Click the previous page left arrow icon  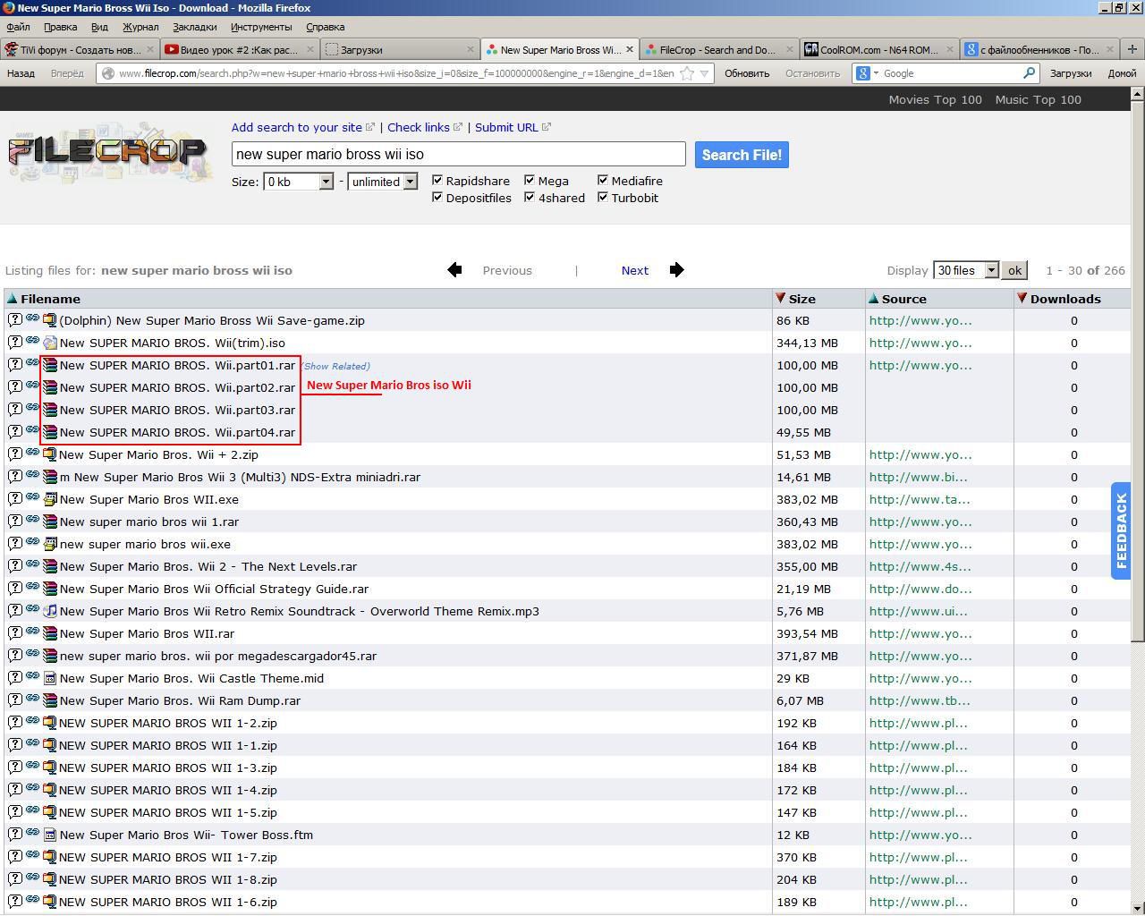click(x=454, y=270)
